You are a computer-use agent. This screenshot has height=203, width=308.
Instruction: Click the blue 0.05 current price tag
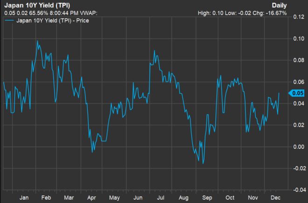[296, 93]
